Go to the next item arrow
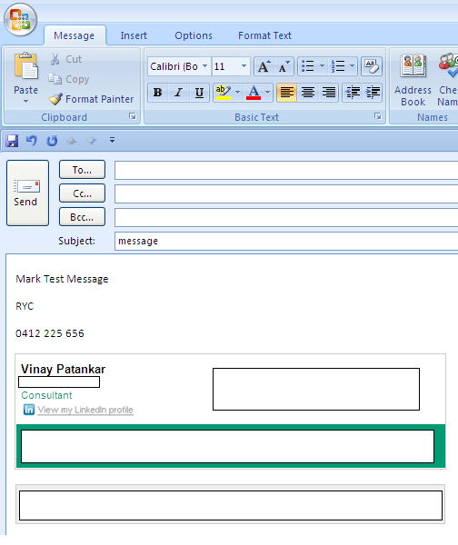Screen dimensions: 458x545 pyautogui.click(x=92, y=141)
